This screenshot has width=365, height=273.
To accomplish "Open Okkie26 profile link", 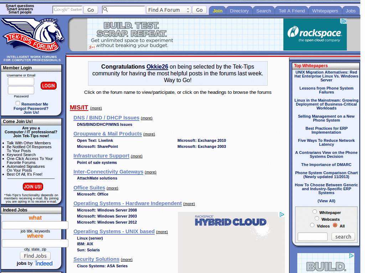I will pos(157,66).
